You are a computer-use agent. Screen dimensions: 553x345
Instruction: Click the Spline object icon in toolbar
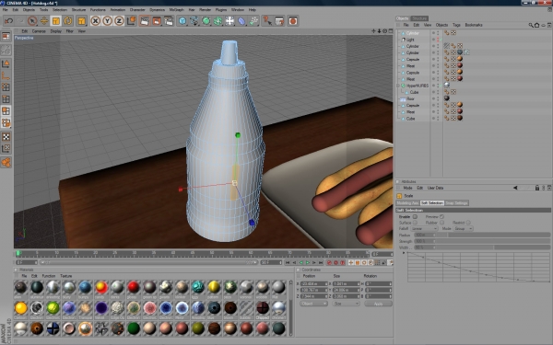tap(194, 21)
